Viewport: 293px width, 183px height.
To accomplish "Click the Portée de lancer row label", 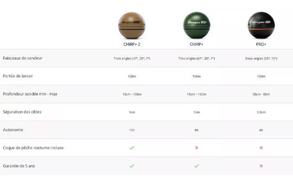I will [18, 76].
